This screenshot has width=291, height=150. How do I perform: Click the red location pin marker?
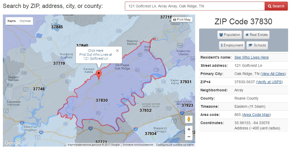click(99, 74)
